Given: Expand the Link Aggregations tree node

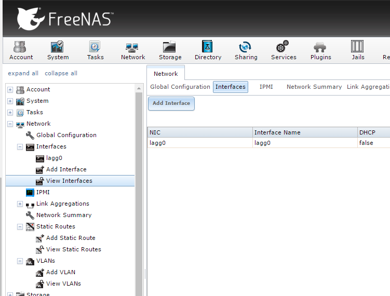Looking at the screenshot, I should pos(20,204).
